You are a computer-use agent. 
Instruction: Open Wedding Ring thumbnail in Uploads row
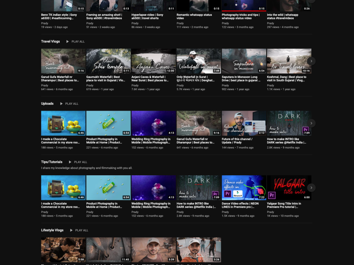154,123
